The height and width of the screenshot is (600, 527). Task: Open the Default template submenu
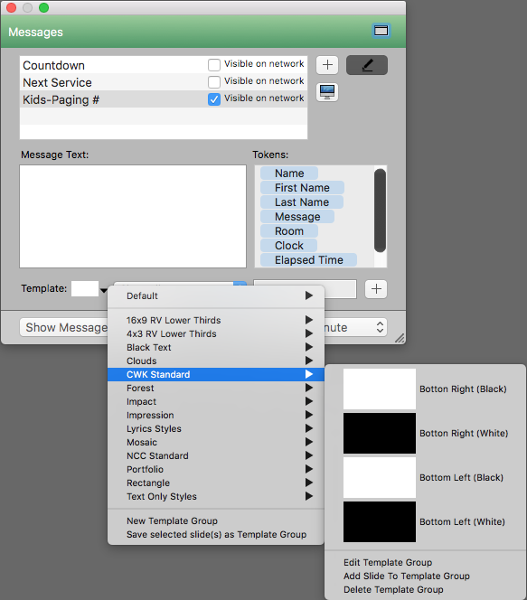click(216, 295)
